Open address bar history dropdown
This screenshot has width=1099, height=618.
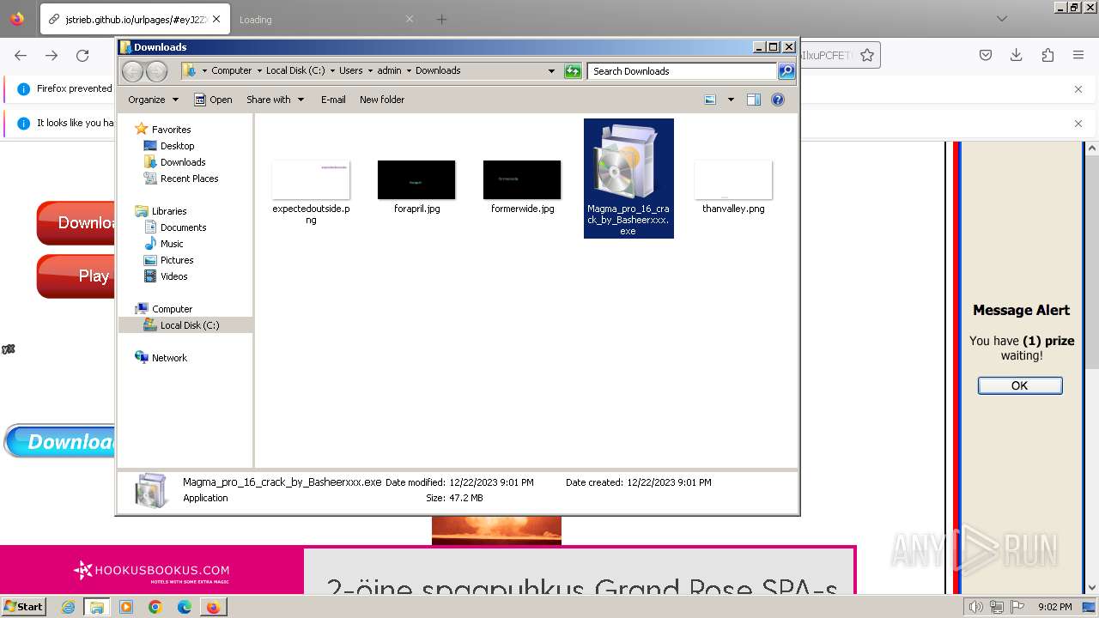[x=551, y=71]
